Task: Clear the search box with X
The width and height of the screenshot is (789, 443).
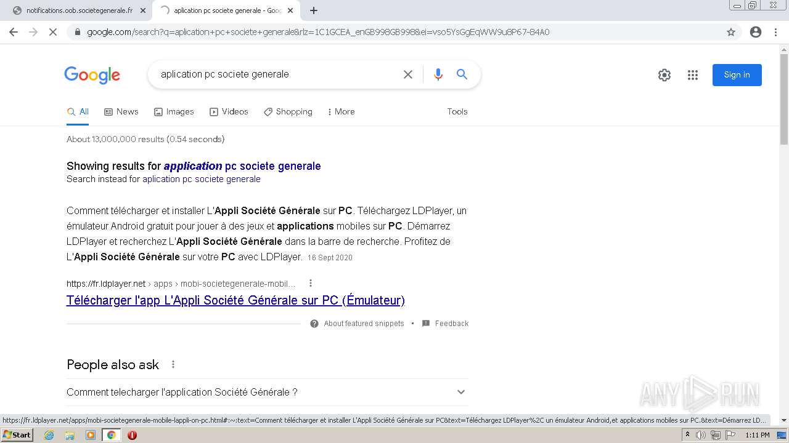Action: pyautogui.click(x=408, y=74)
